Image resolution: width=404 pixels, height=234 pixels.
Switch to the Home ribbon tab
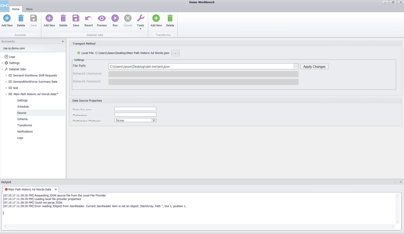[x=16, y=9]
